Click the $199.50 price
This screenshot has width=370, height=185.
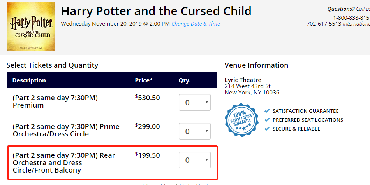[x=148, y=155]
